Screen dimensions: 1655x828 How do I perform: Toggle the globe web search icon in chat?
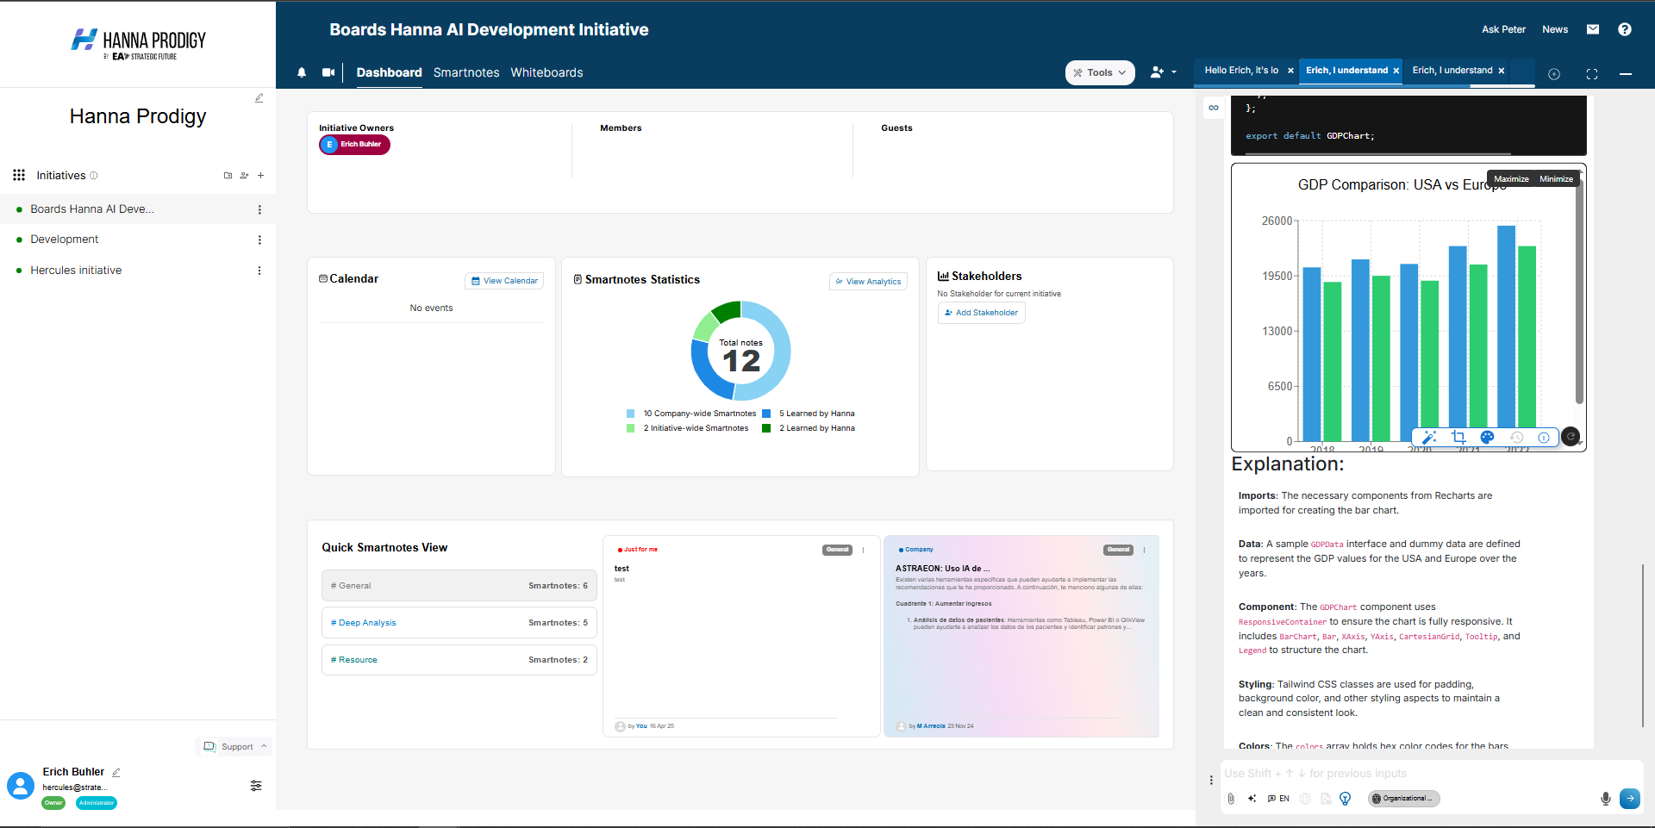[1305, 799]
